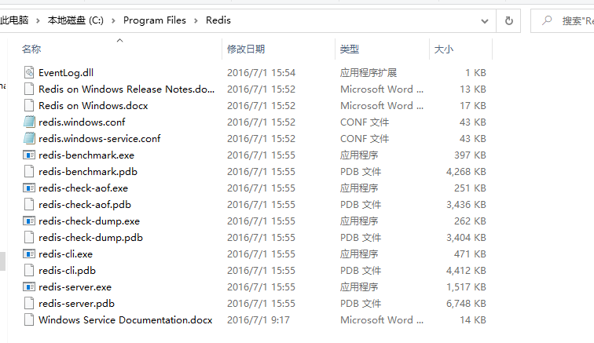Viewport: 594px width, 343px height.
Task: Select Windows Service Documentation.docx file name
Action: point(126,320)
